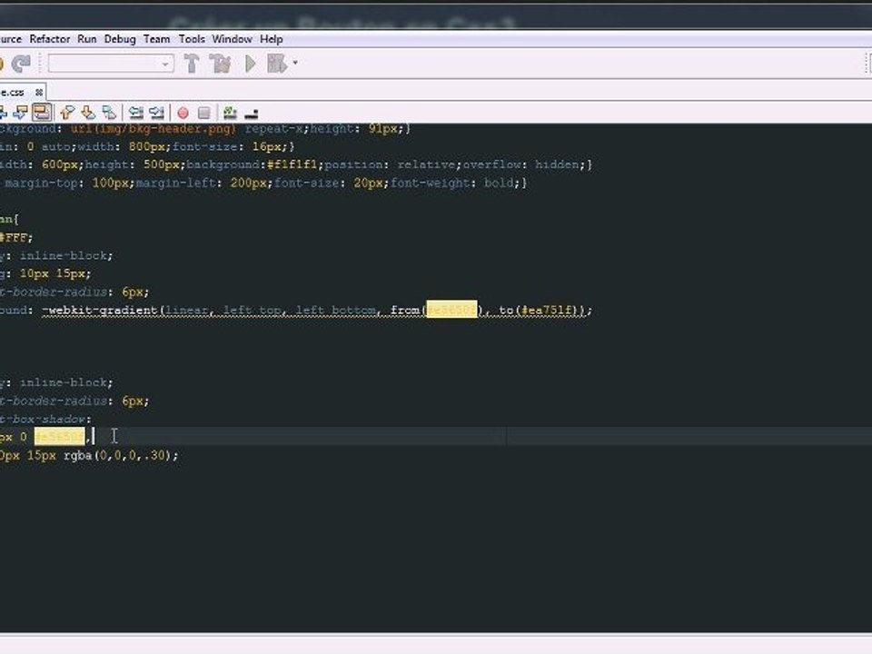Jump to next bookmark using the down-arrow icon
This screenshot has width=872, height=654.
coord(88,113)
